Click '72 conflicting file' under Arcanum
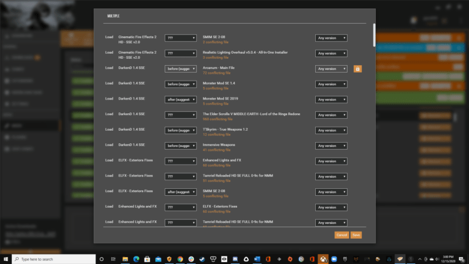The width and height of the screenshot is (469, 264). pyautogui.click(x=216, y=73)
